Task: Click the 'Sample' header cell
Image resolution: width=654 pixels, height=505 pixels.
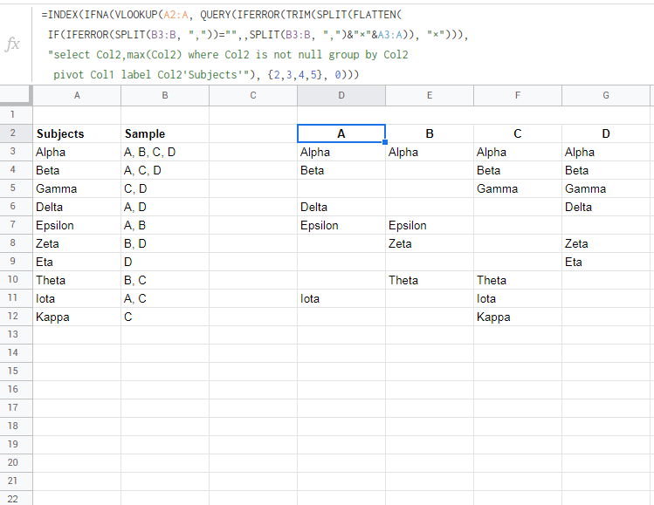Action: pyautogui.click(x=165, y=133)
